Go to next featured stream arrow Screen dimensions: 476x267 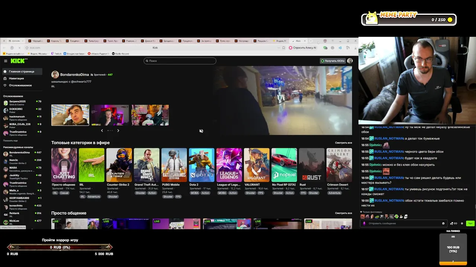(x=118, y=131)
